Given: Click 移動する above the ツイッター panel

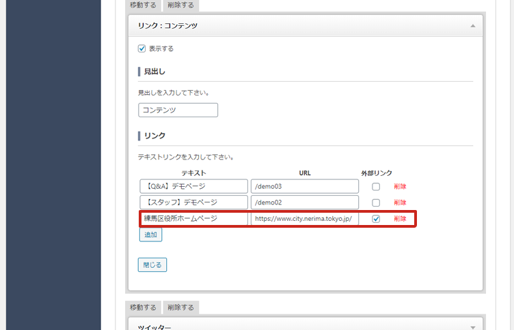Looking at the screenshot, I should [x=143, y=307].
